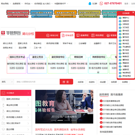Open the 加入我们 dropdown in top bar

click(x=48, y=3)
